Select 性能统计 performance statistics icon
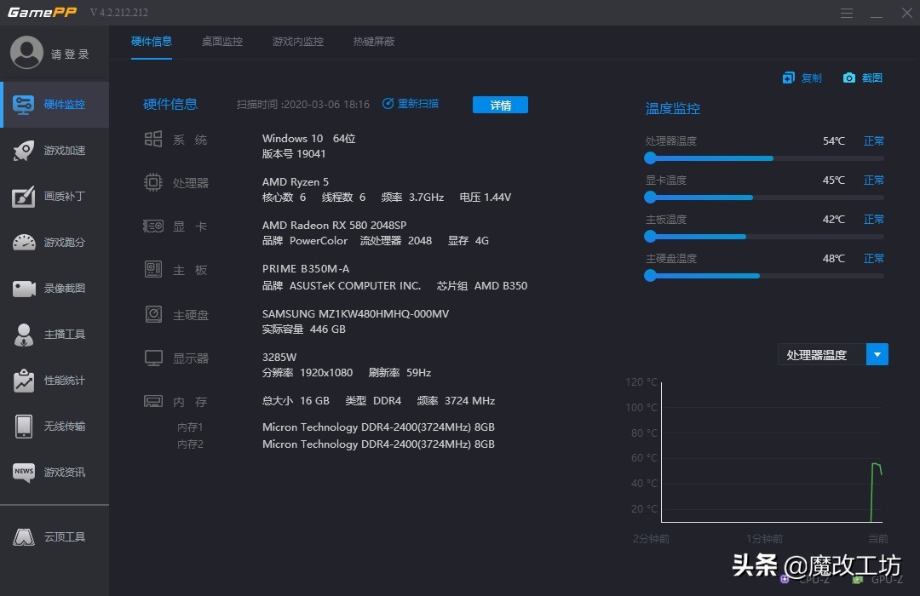Viewport: 920px width, 596px height. point(55,381)
